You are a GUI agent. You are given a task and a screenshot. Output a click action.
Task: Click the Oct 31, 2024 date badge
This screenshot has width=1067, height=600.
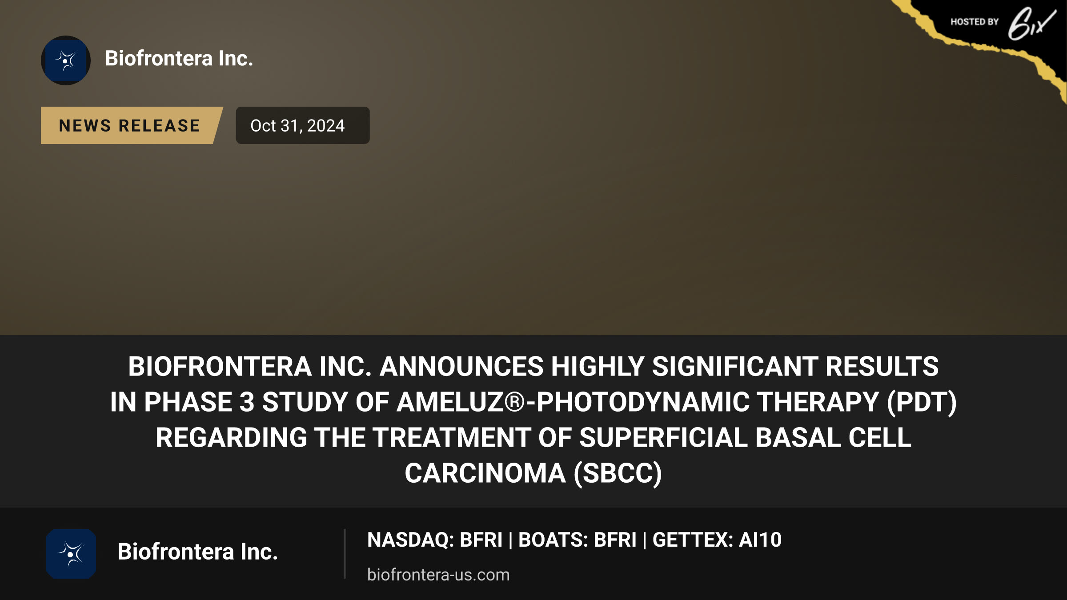point(302,125)
